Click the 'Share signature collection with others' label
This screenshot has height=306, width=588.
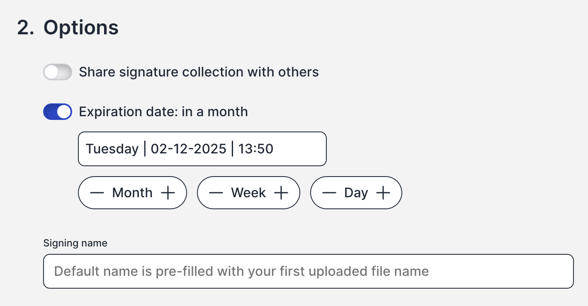[x=199, y=72]
